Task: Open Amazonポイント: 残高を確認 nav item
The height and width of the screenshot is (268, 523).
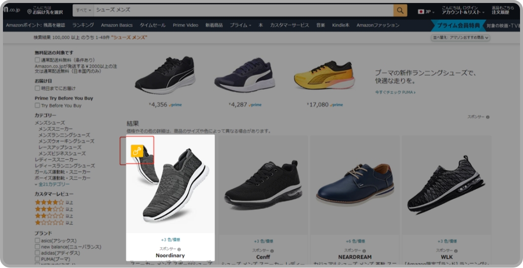Action: [36, 25]
